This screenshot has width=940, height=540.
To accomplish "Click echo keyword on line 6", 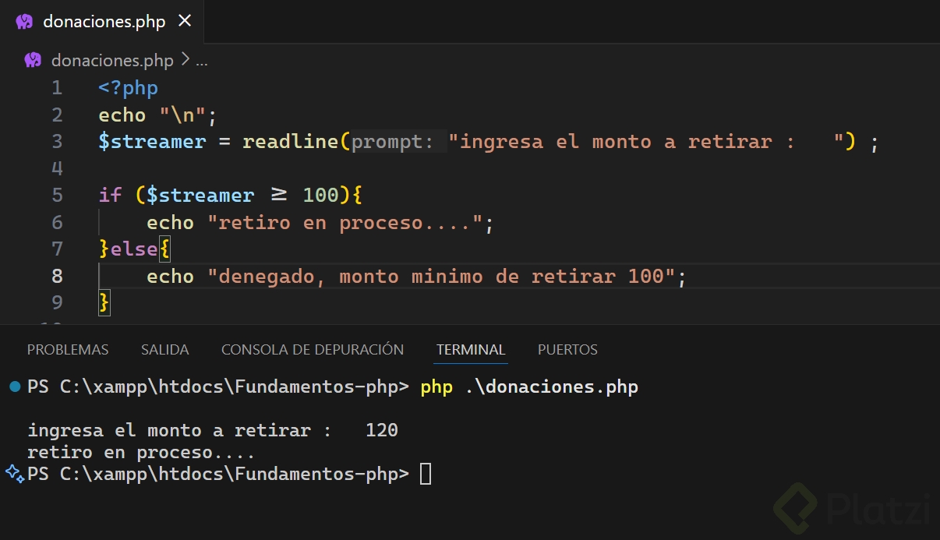I will 170,223.
